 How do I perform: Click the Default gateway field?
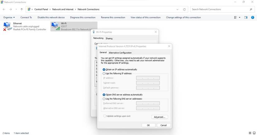coord(148,88)
